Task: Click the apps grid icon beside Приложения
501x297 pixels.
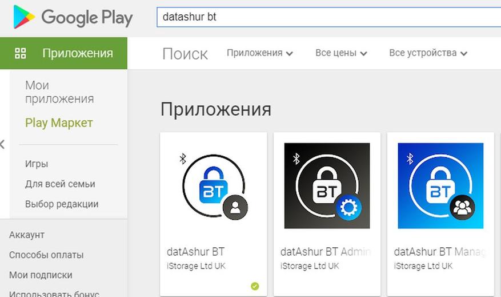Action: pyautogui.click(x=21, y=53)
